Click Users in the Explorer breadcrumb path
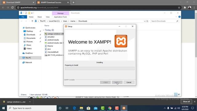 [x=65, y=21]
